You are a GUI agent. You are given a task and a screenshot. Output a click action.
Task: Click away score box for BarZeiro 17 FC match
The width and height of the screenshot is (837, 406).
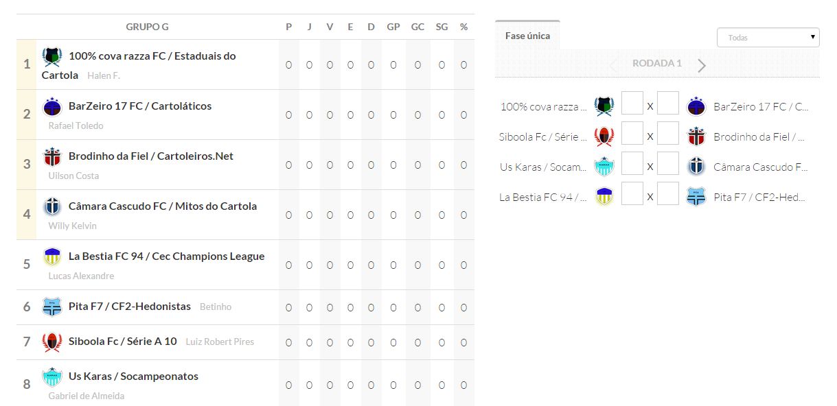[x=667, y=104]
